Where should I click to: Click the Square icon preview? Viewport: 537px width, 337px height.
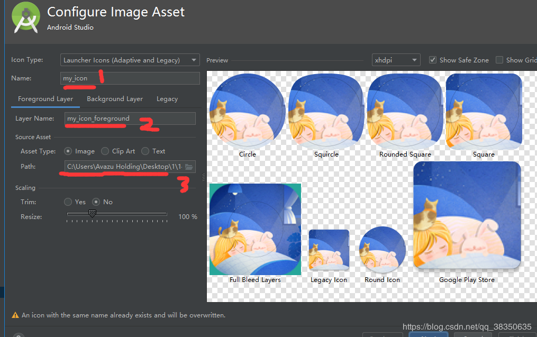[x=484, y=111]
